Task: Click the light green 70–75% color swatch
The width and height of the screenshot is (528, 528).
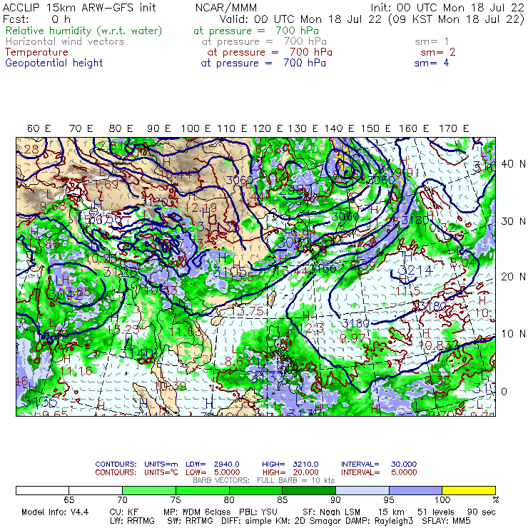Action: [149, 490]
